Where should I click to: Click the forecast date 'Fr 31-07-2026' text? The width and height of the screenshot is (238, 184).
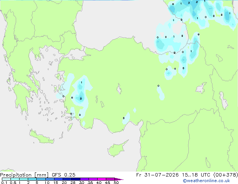(x=157, y=175)
